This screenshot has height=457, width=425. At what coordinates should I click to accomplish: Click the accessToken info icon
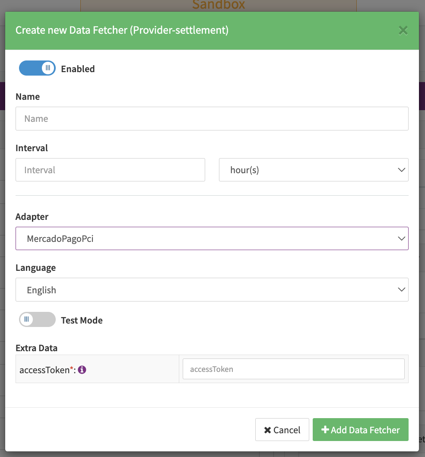click(82, 370)
